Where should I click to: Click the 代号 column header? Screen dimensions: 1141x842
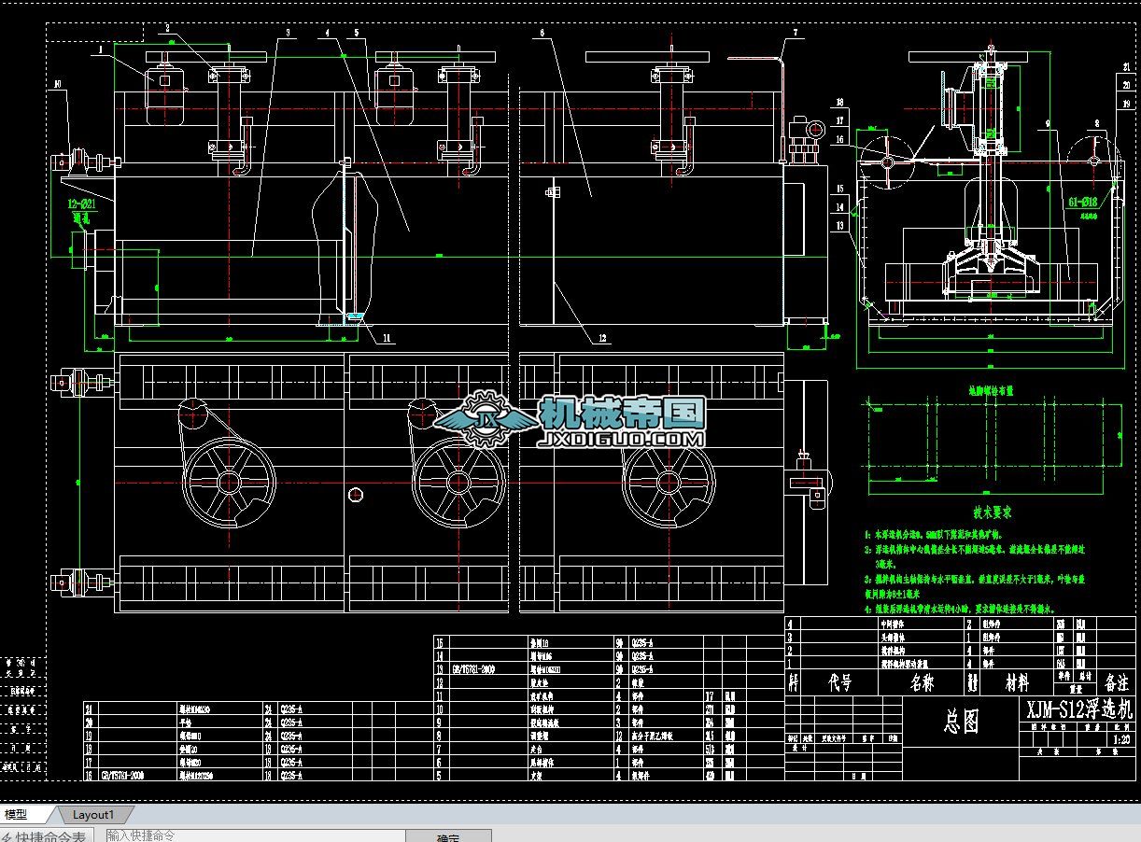click(x=840, y=683)
